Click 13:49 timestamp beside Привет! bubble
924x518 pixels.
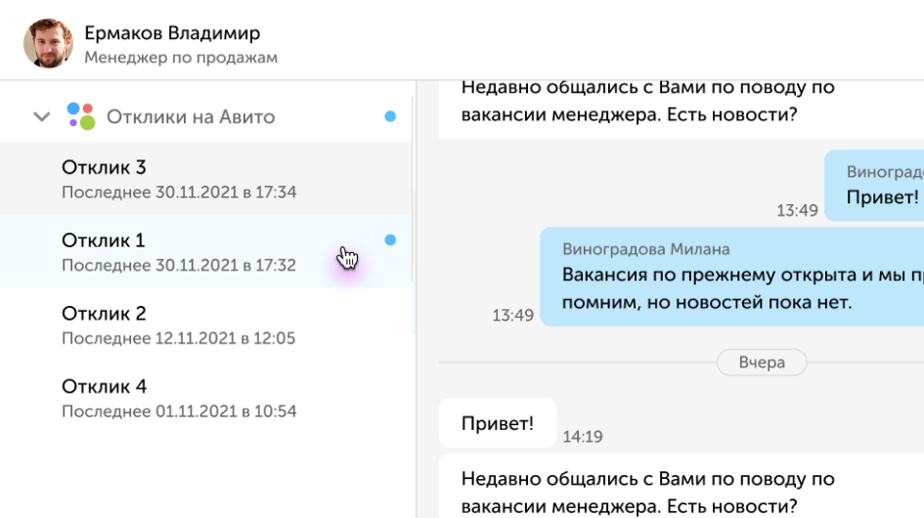797,210
